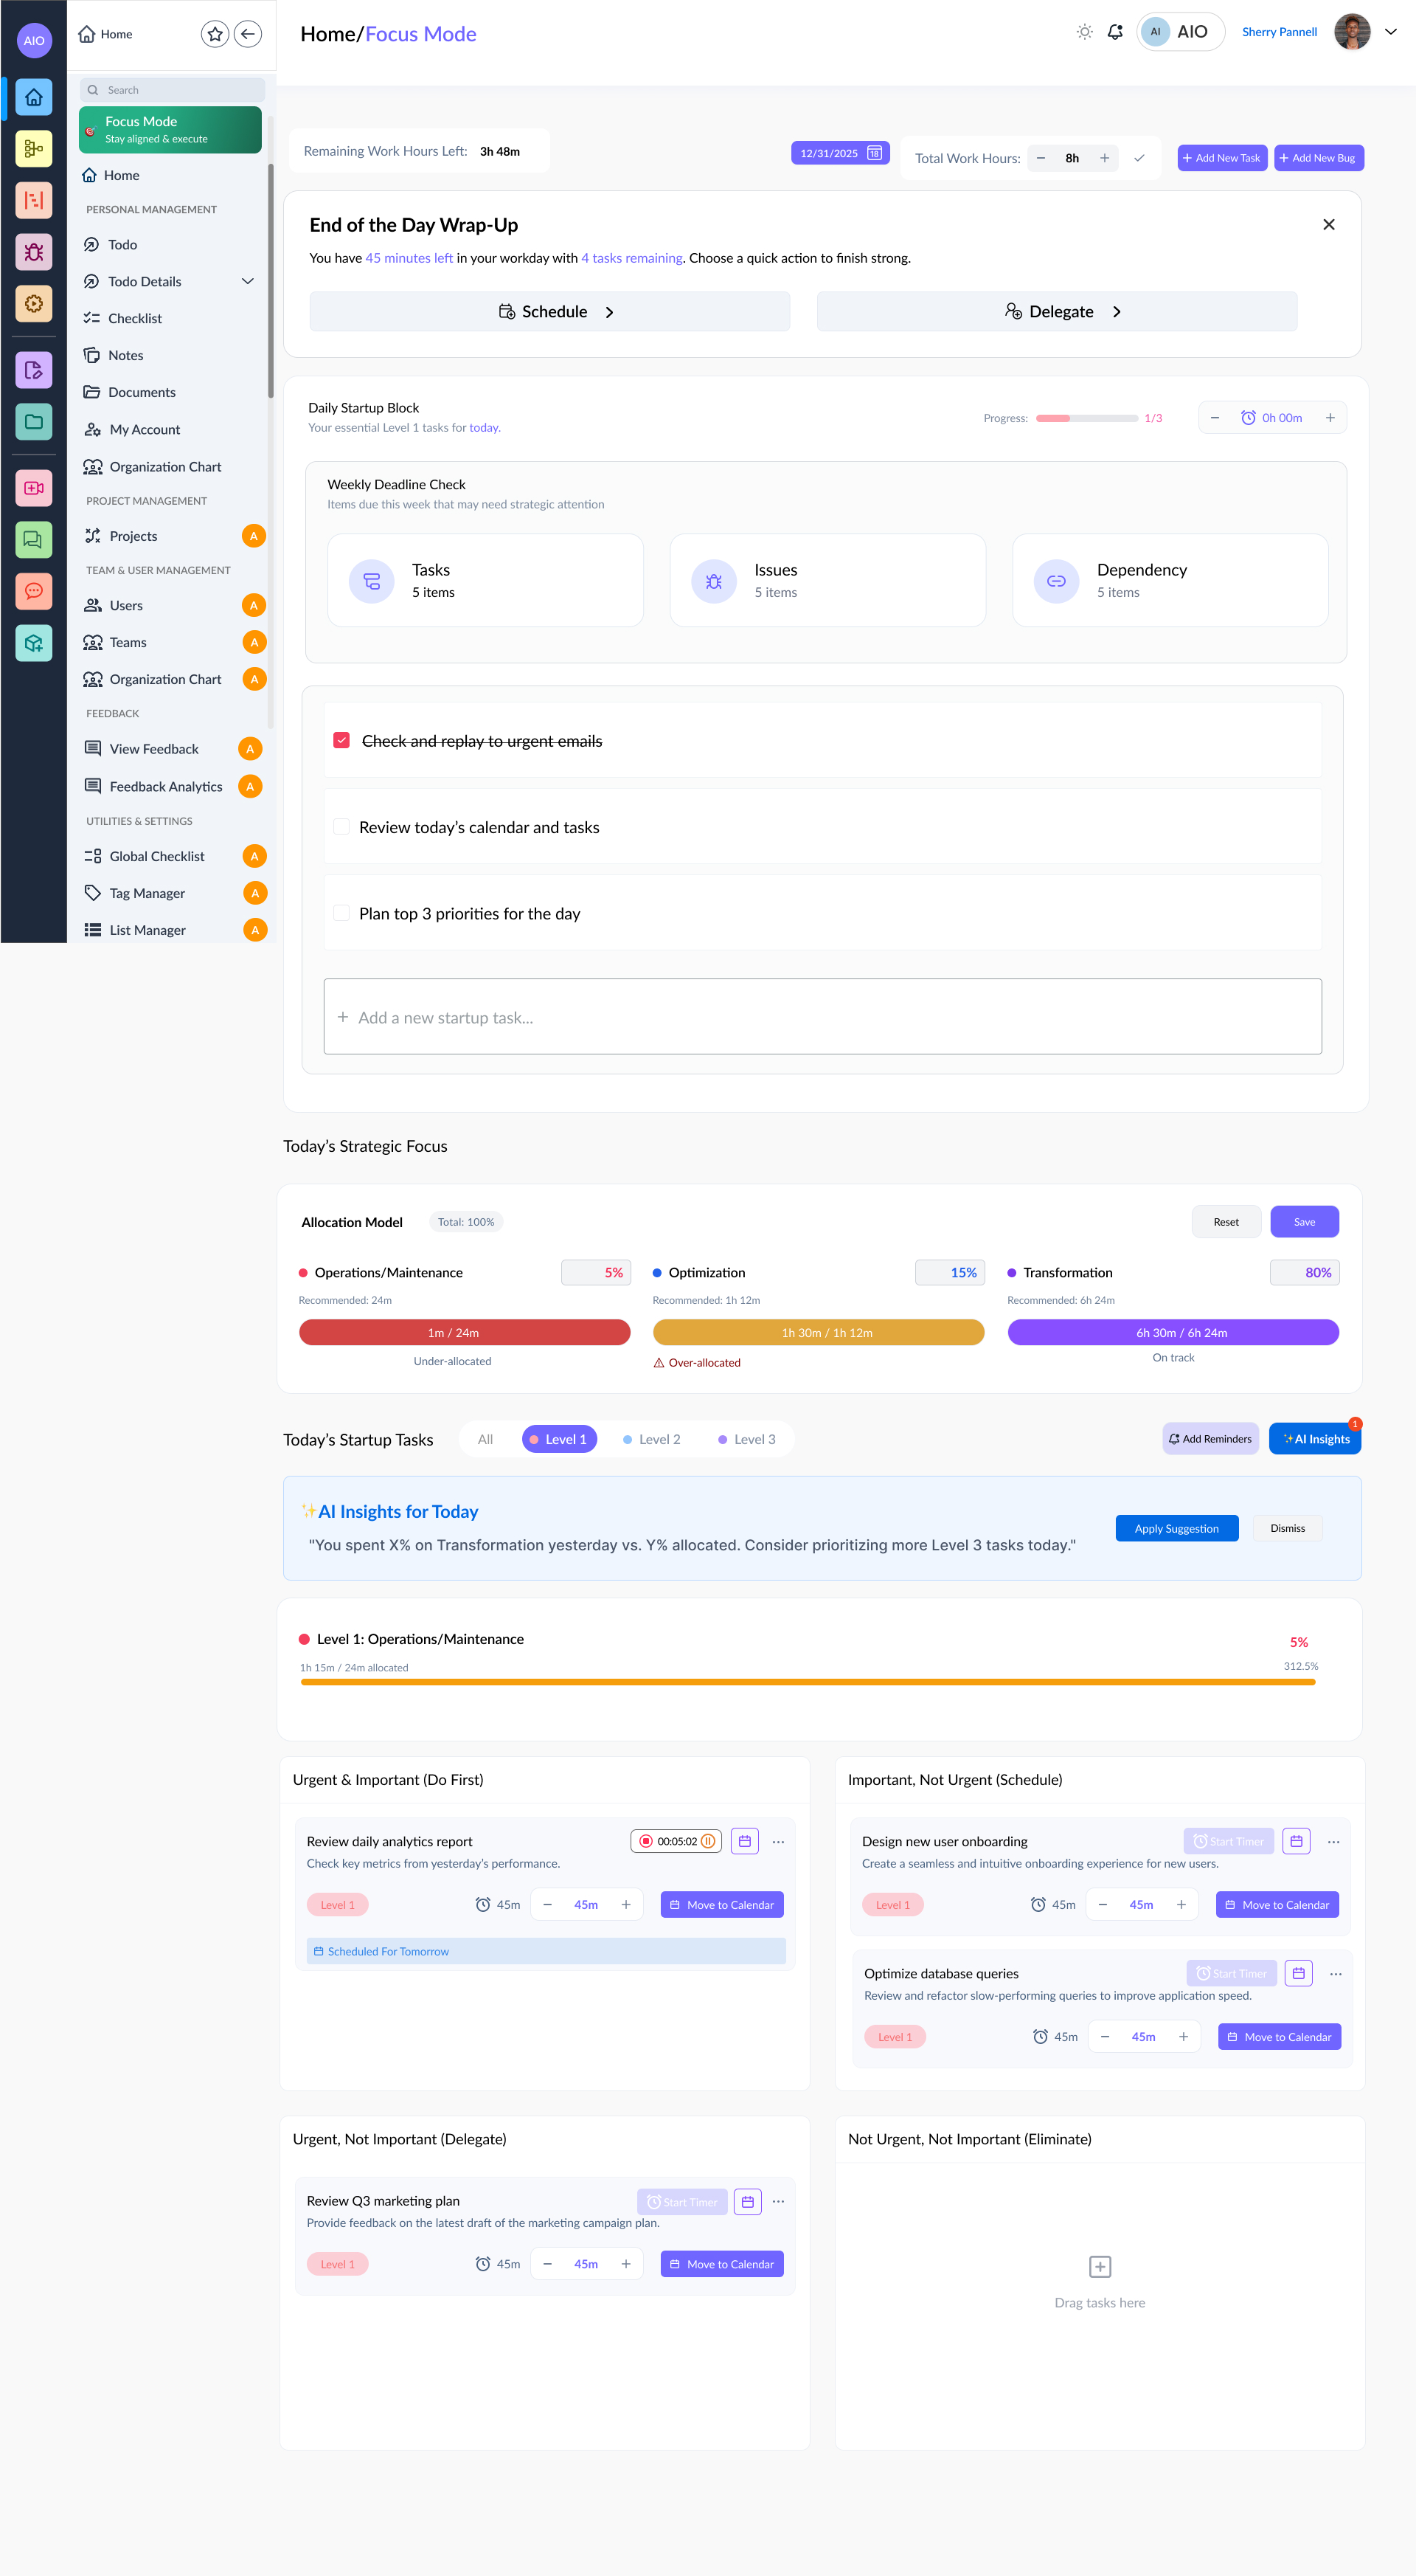Viewport: 1416px width, 2576px height.
Task: Check 'Plan top 3 priorities for the day'
Action: point(341,913)
